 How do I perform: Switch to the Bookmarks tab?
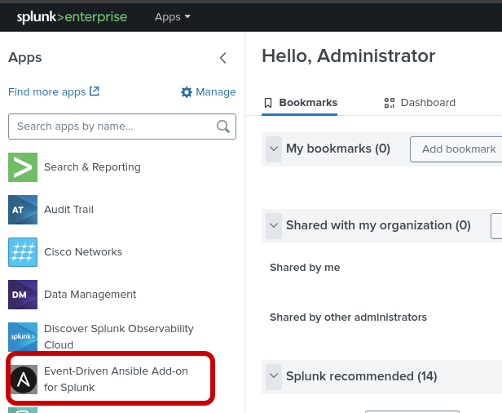pyautogui.click(x=300, y=103)
